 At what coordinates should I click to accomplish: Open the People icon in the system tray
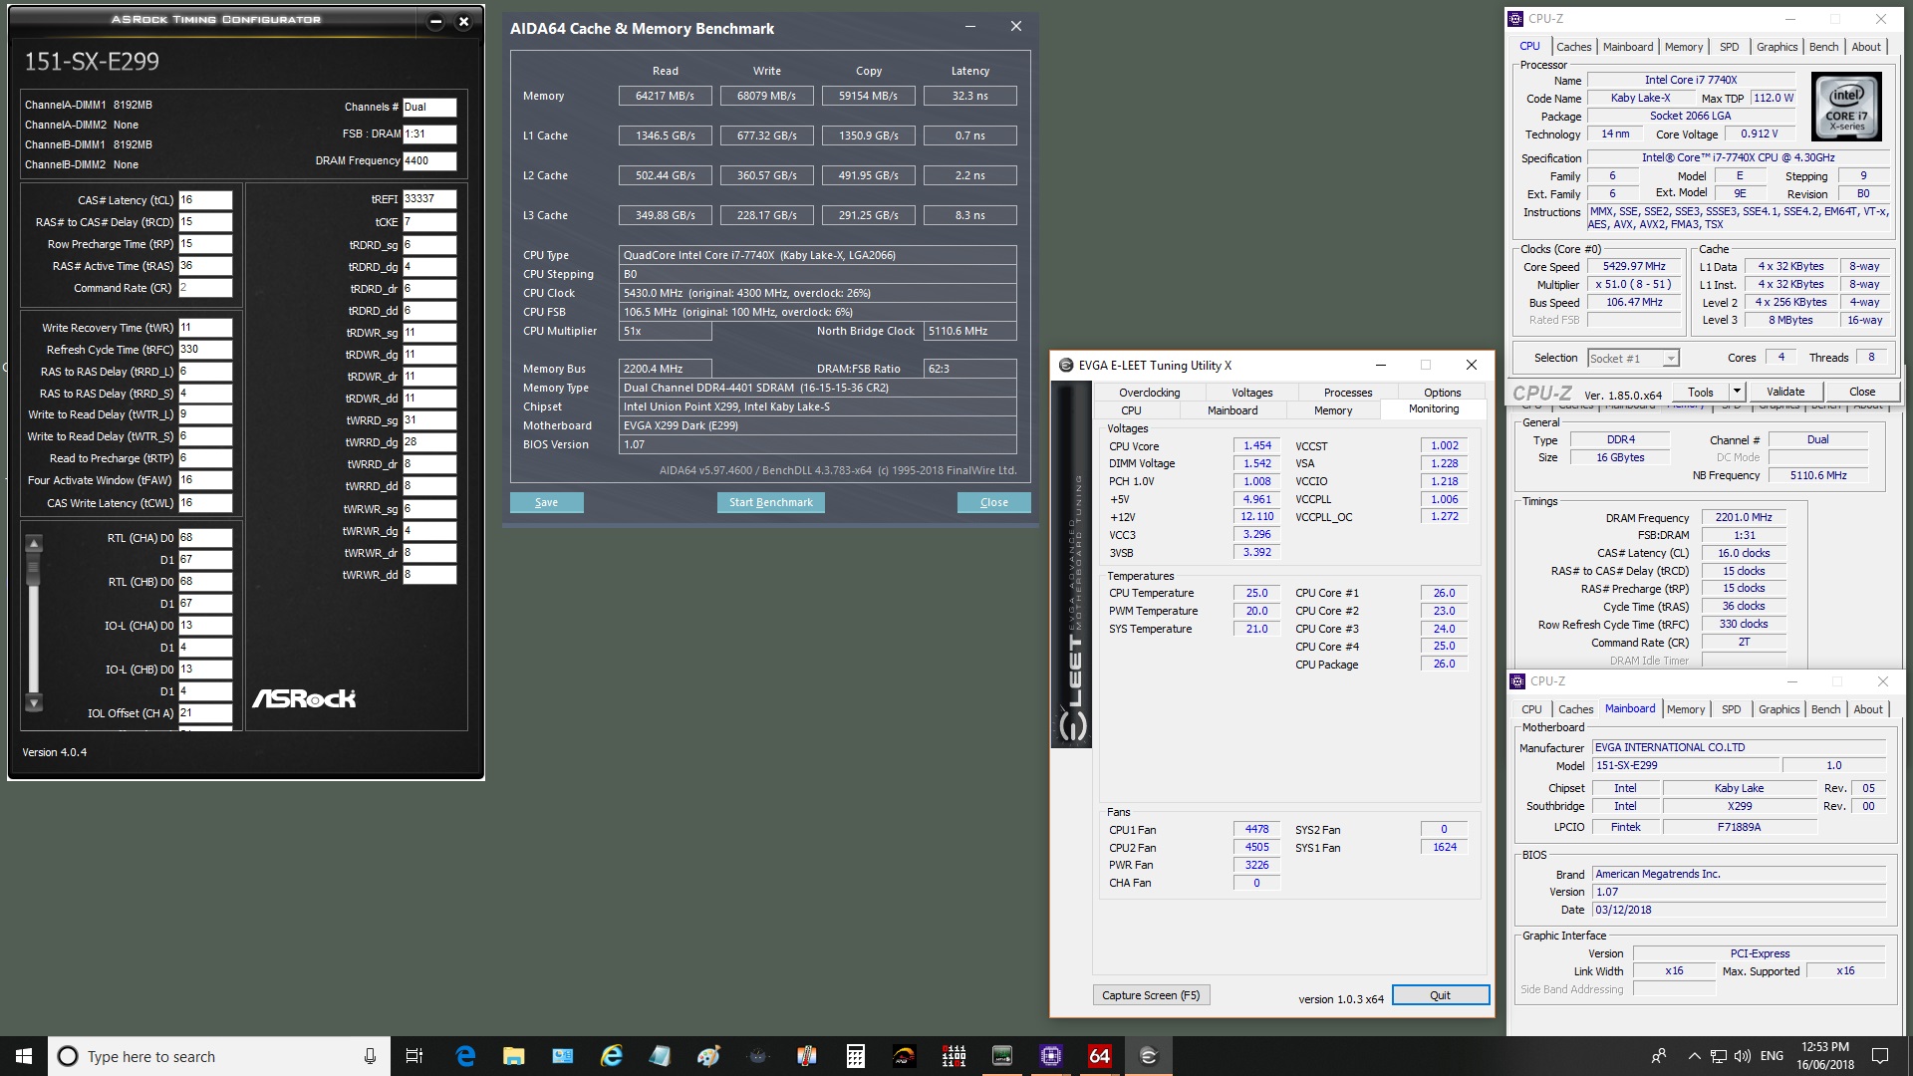point(1659,1056)
